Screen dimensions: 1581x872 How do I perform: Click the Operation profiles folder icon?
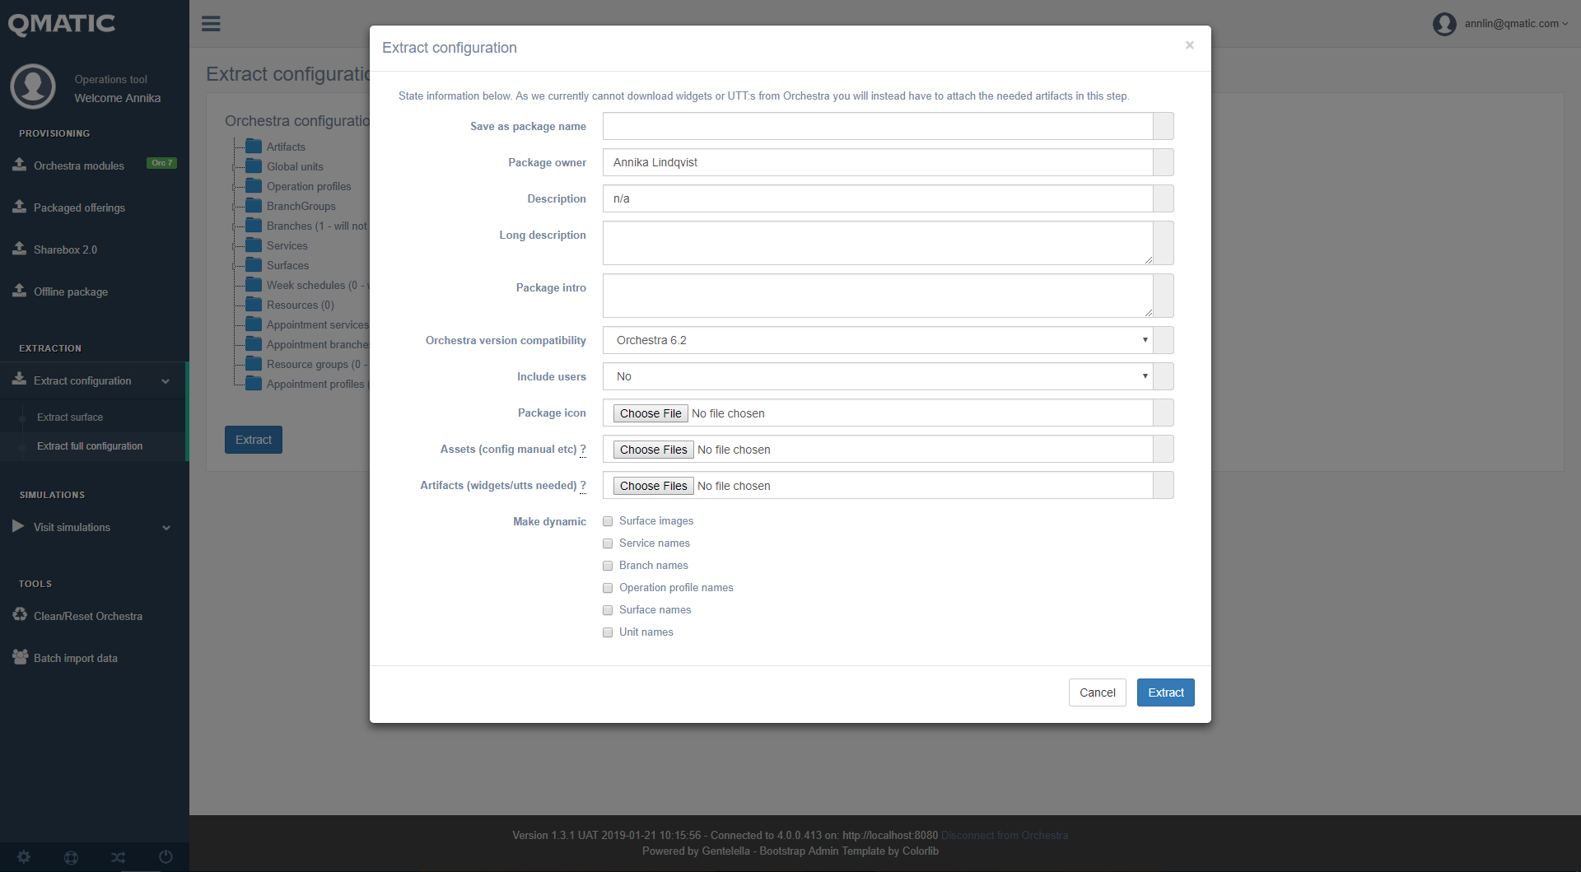[254, 186]
